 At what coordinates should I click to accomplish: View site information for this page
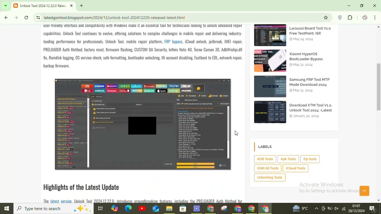[x=38, y=18]
